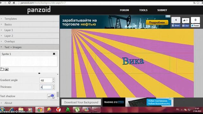Click the Вика text on canvas

(x=133, y=61)
